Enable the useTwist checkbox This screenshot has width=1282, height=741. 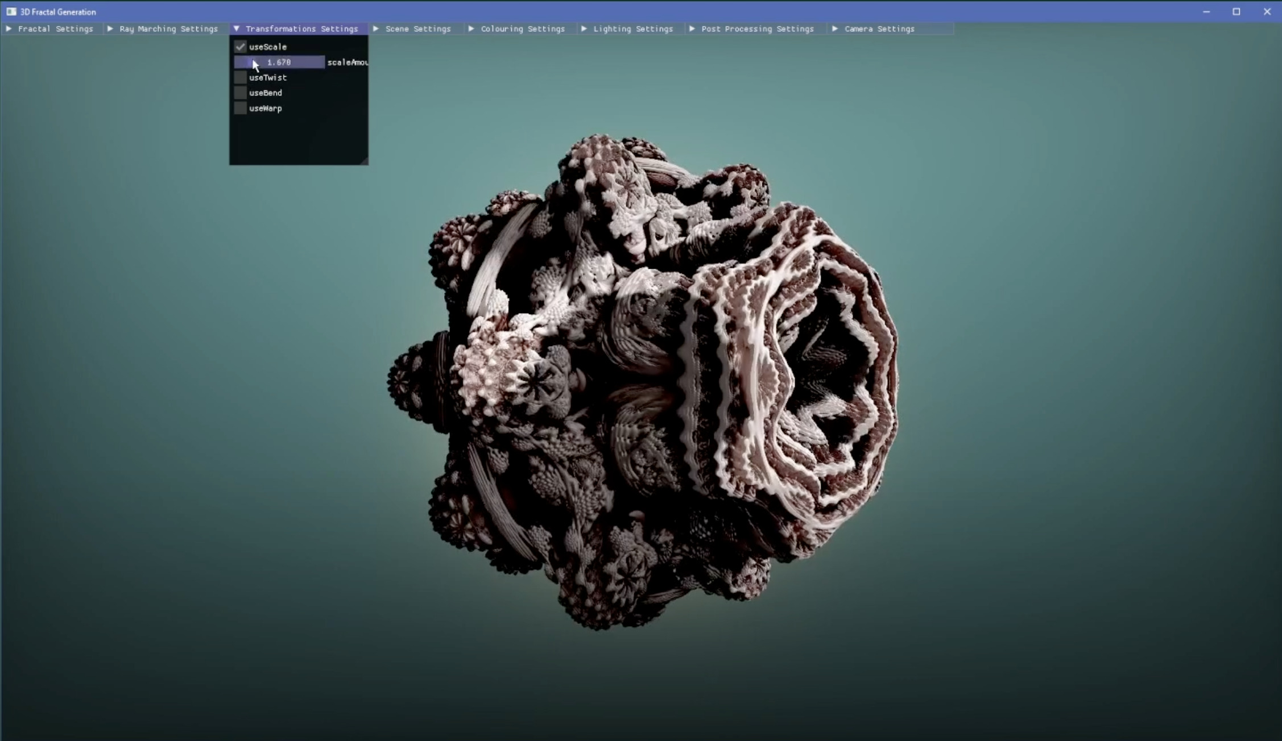tap(241, 77)
